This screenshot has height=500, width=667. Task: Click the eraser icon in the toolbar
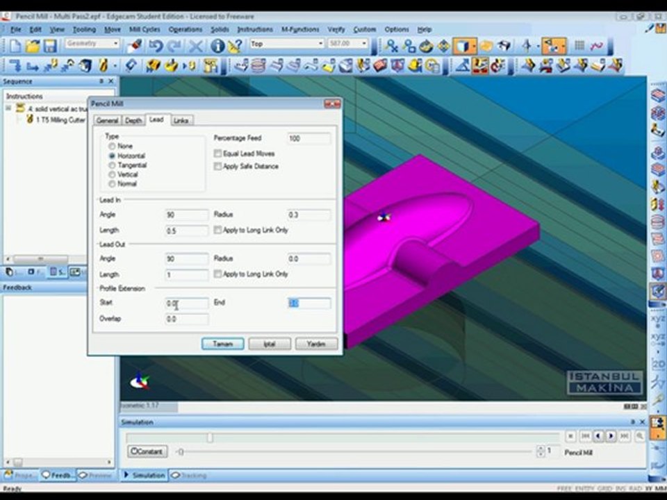[134, 46]
